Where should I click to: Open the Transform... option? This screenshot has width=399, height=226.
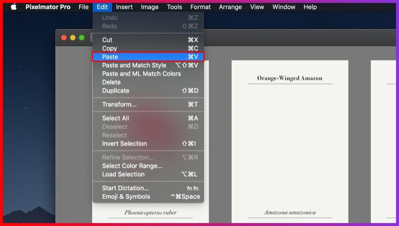[x=119, y=105]
